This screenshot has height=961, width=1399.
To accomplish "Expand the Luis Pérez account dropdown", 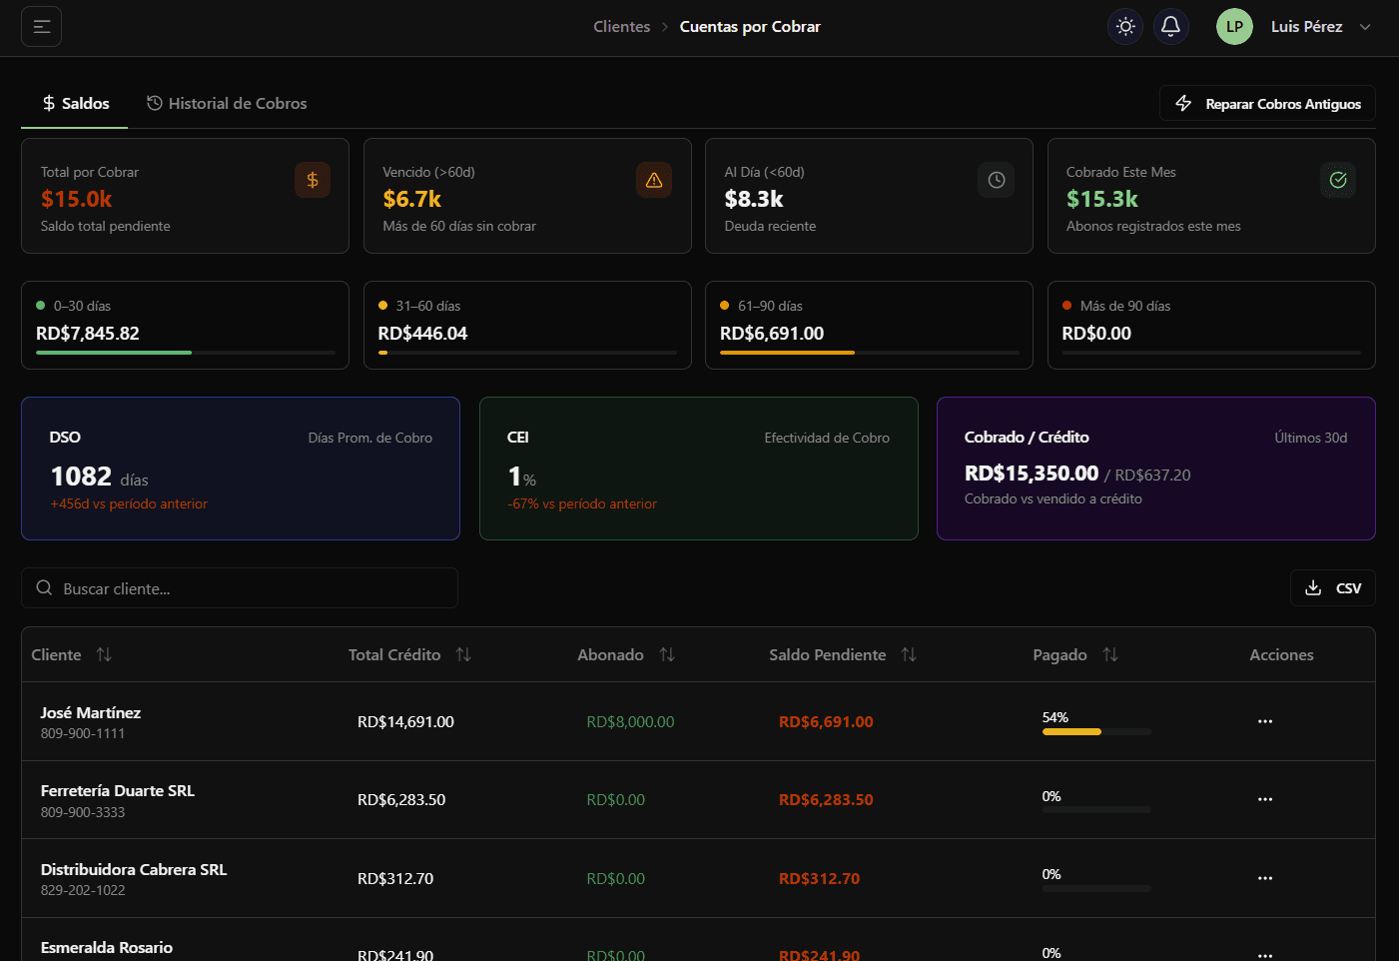I will click(x=1364, y=27).
